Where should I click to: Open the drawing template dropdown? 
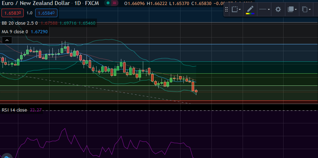[237, 10]
